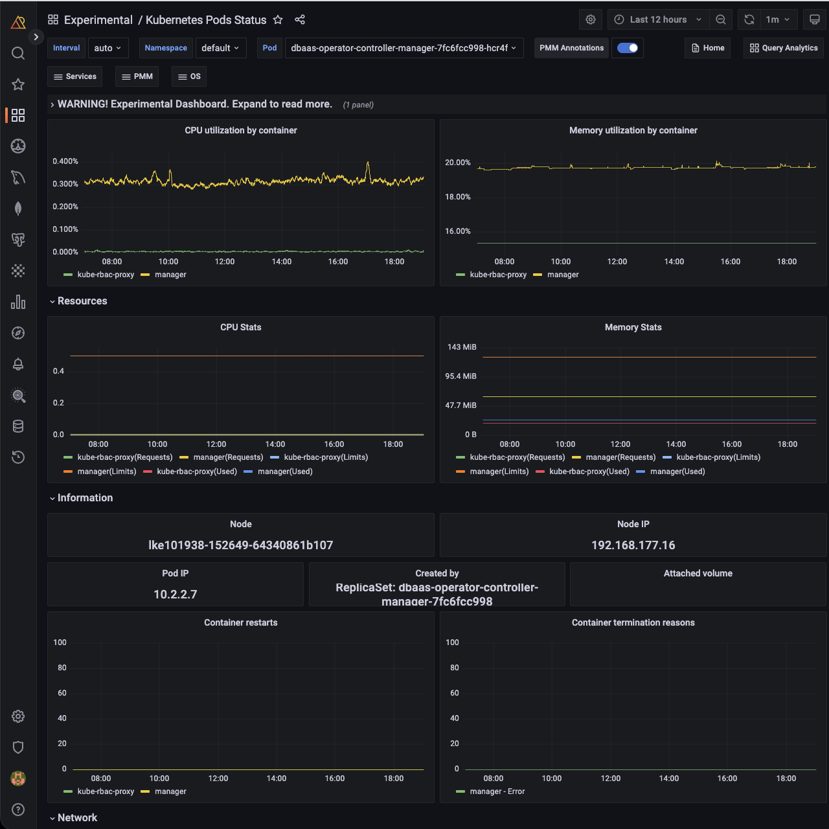829x829 pixels.
Task: Open MySQL dashboards via the dolphin sidebar icon
Action: 18,177
